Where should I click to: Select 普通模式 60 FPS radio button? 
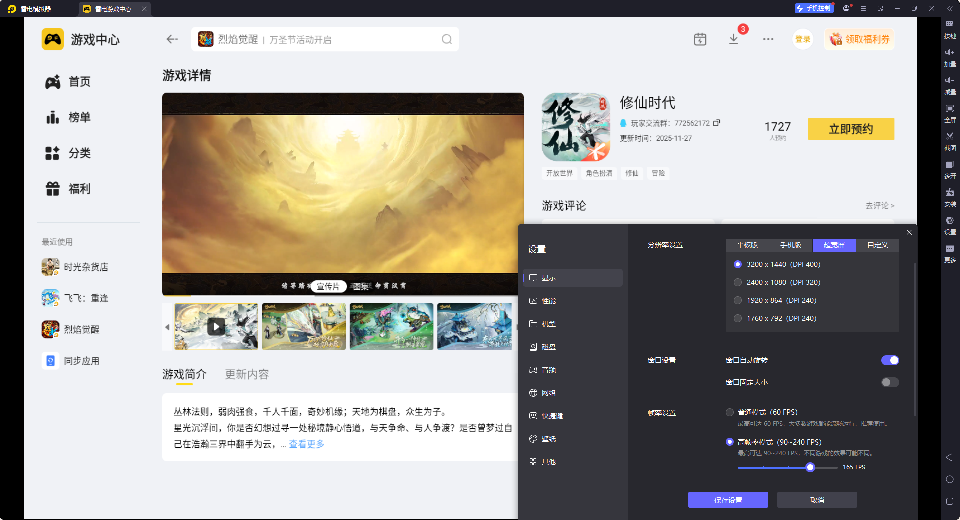[729, 412]
